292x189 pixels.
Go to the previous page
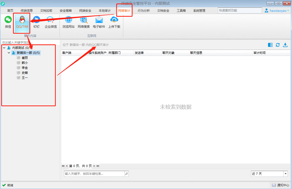click(67, 166)
